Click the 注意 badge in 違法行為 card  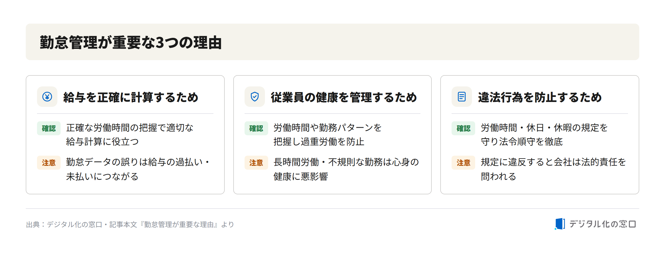coord(463,163)
